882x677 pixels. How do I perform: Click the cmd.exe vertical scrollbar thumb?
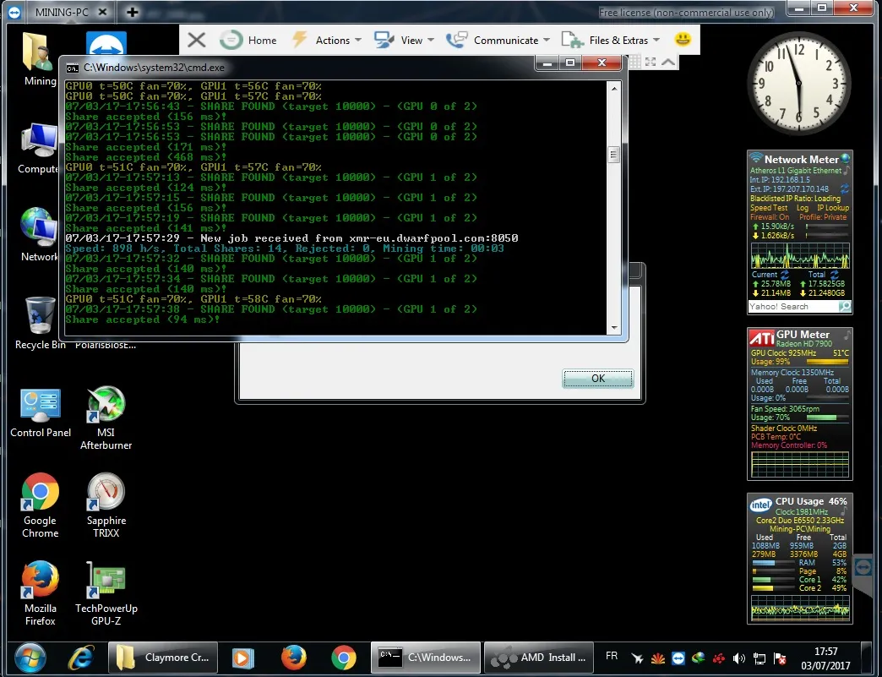(613, 154)
